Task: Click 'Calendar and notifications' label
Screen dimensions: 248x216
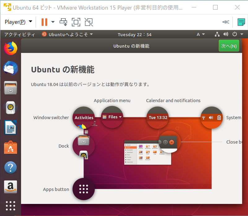Action: 173,101
